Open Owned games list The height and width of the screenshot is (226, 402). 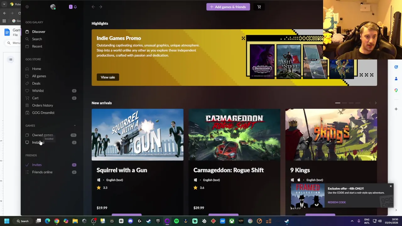(42, 135)
